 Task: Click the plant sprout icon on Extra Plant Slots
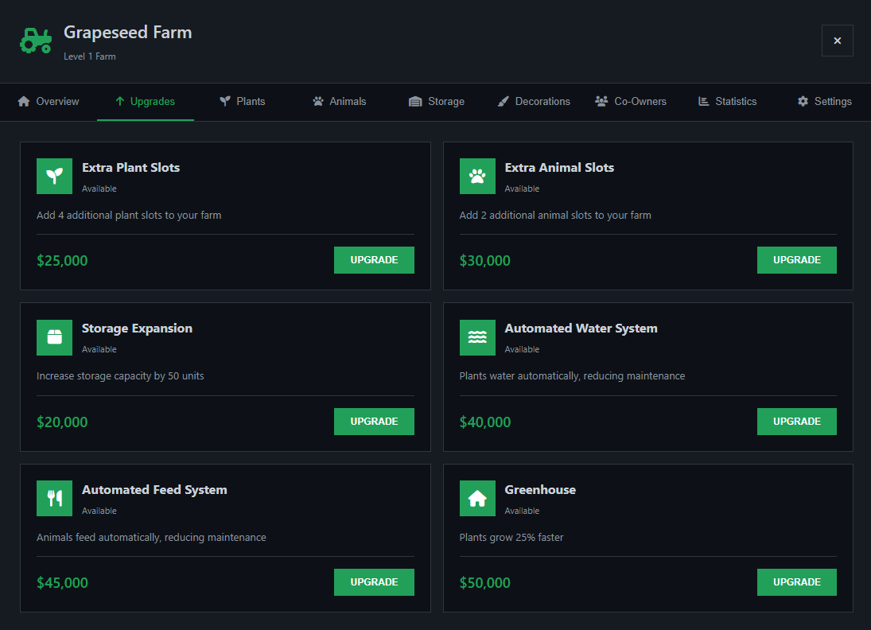[x=54, y=176]
